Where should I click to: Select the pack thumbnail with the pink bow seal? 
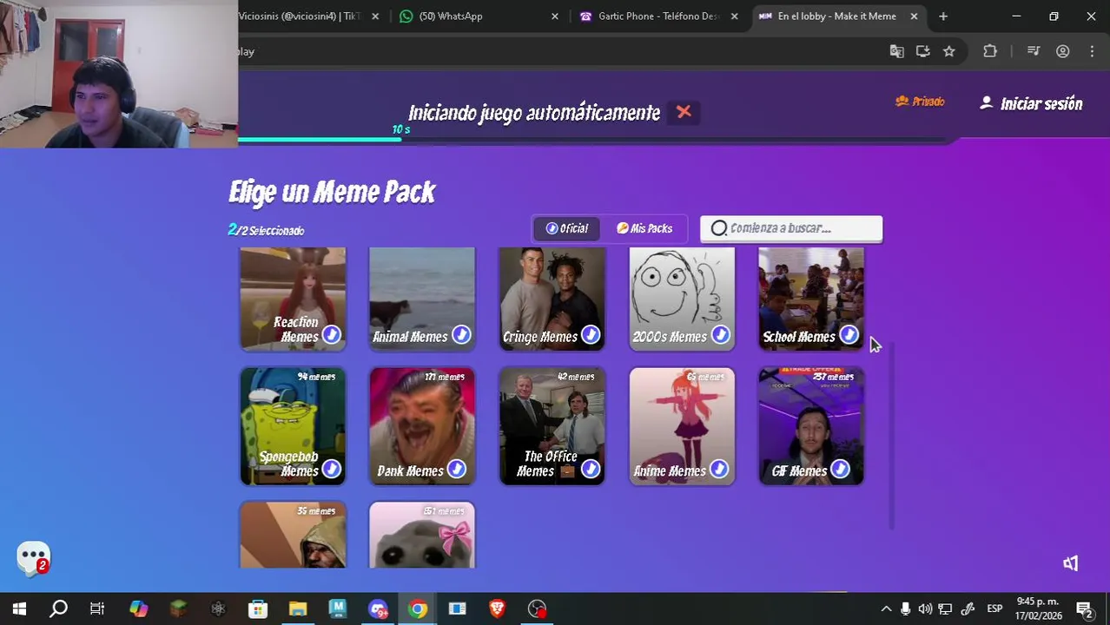[422, 535]
